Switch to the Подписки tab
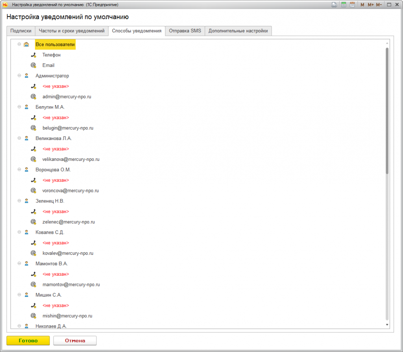403x352 pixels. (21, 31)
